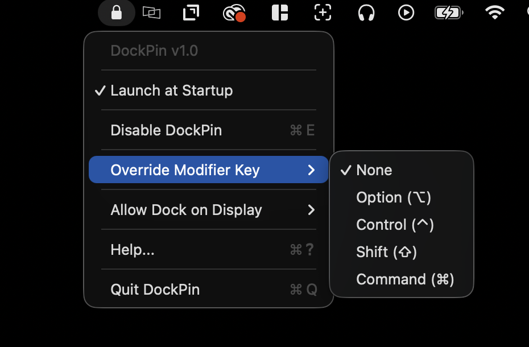Screen dimensions: 529x347
Task: Select None as the modifier key
Action: (374, 170)
